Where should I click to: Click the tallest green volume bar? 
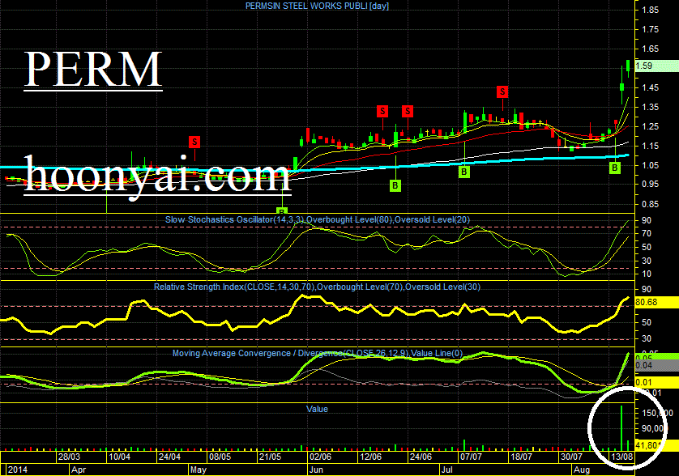(621, 428)
